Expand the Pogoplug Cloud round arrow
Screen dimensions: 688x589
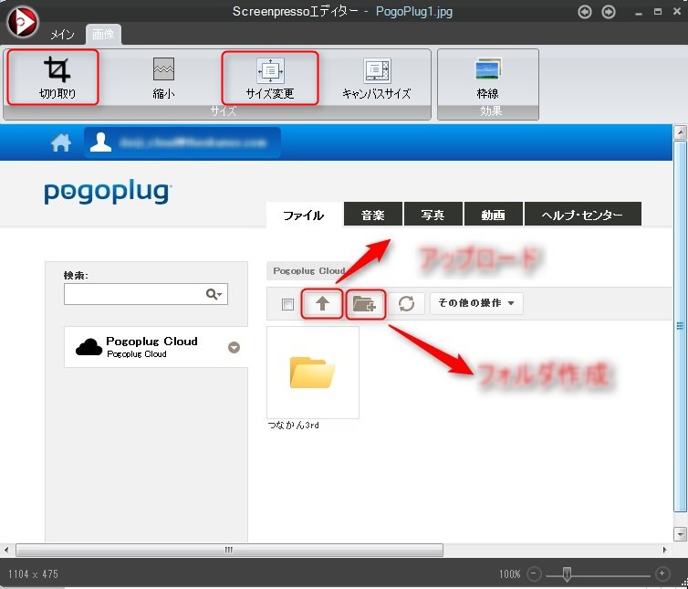coord(234,347)
